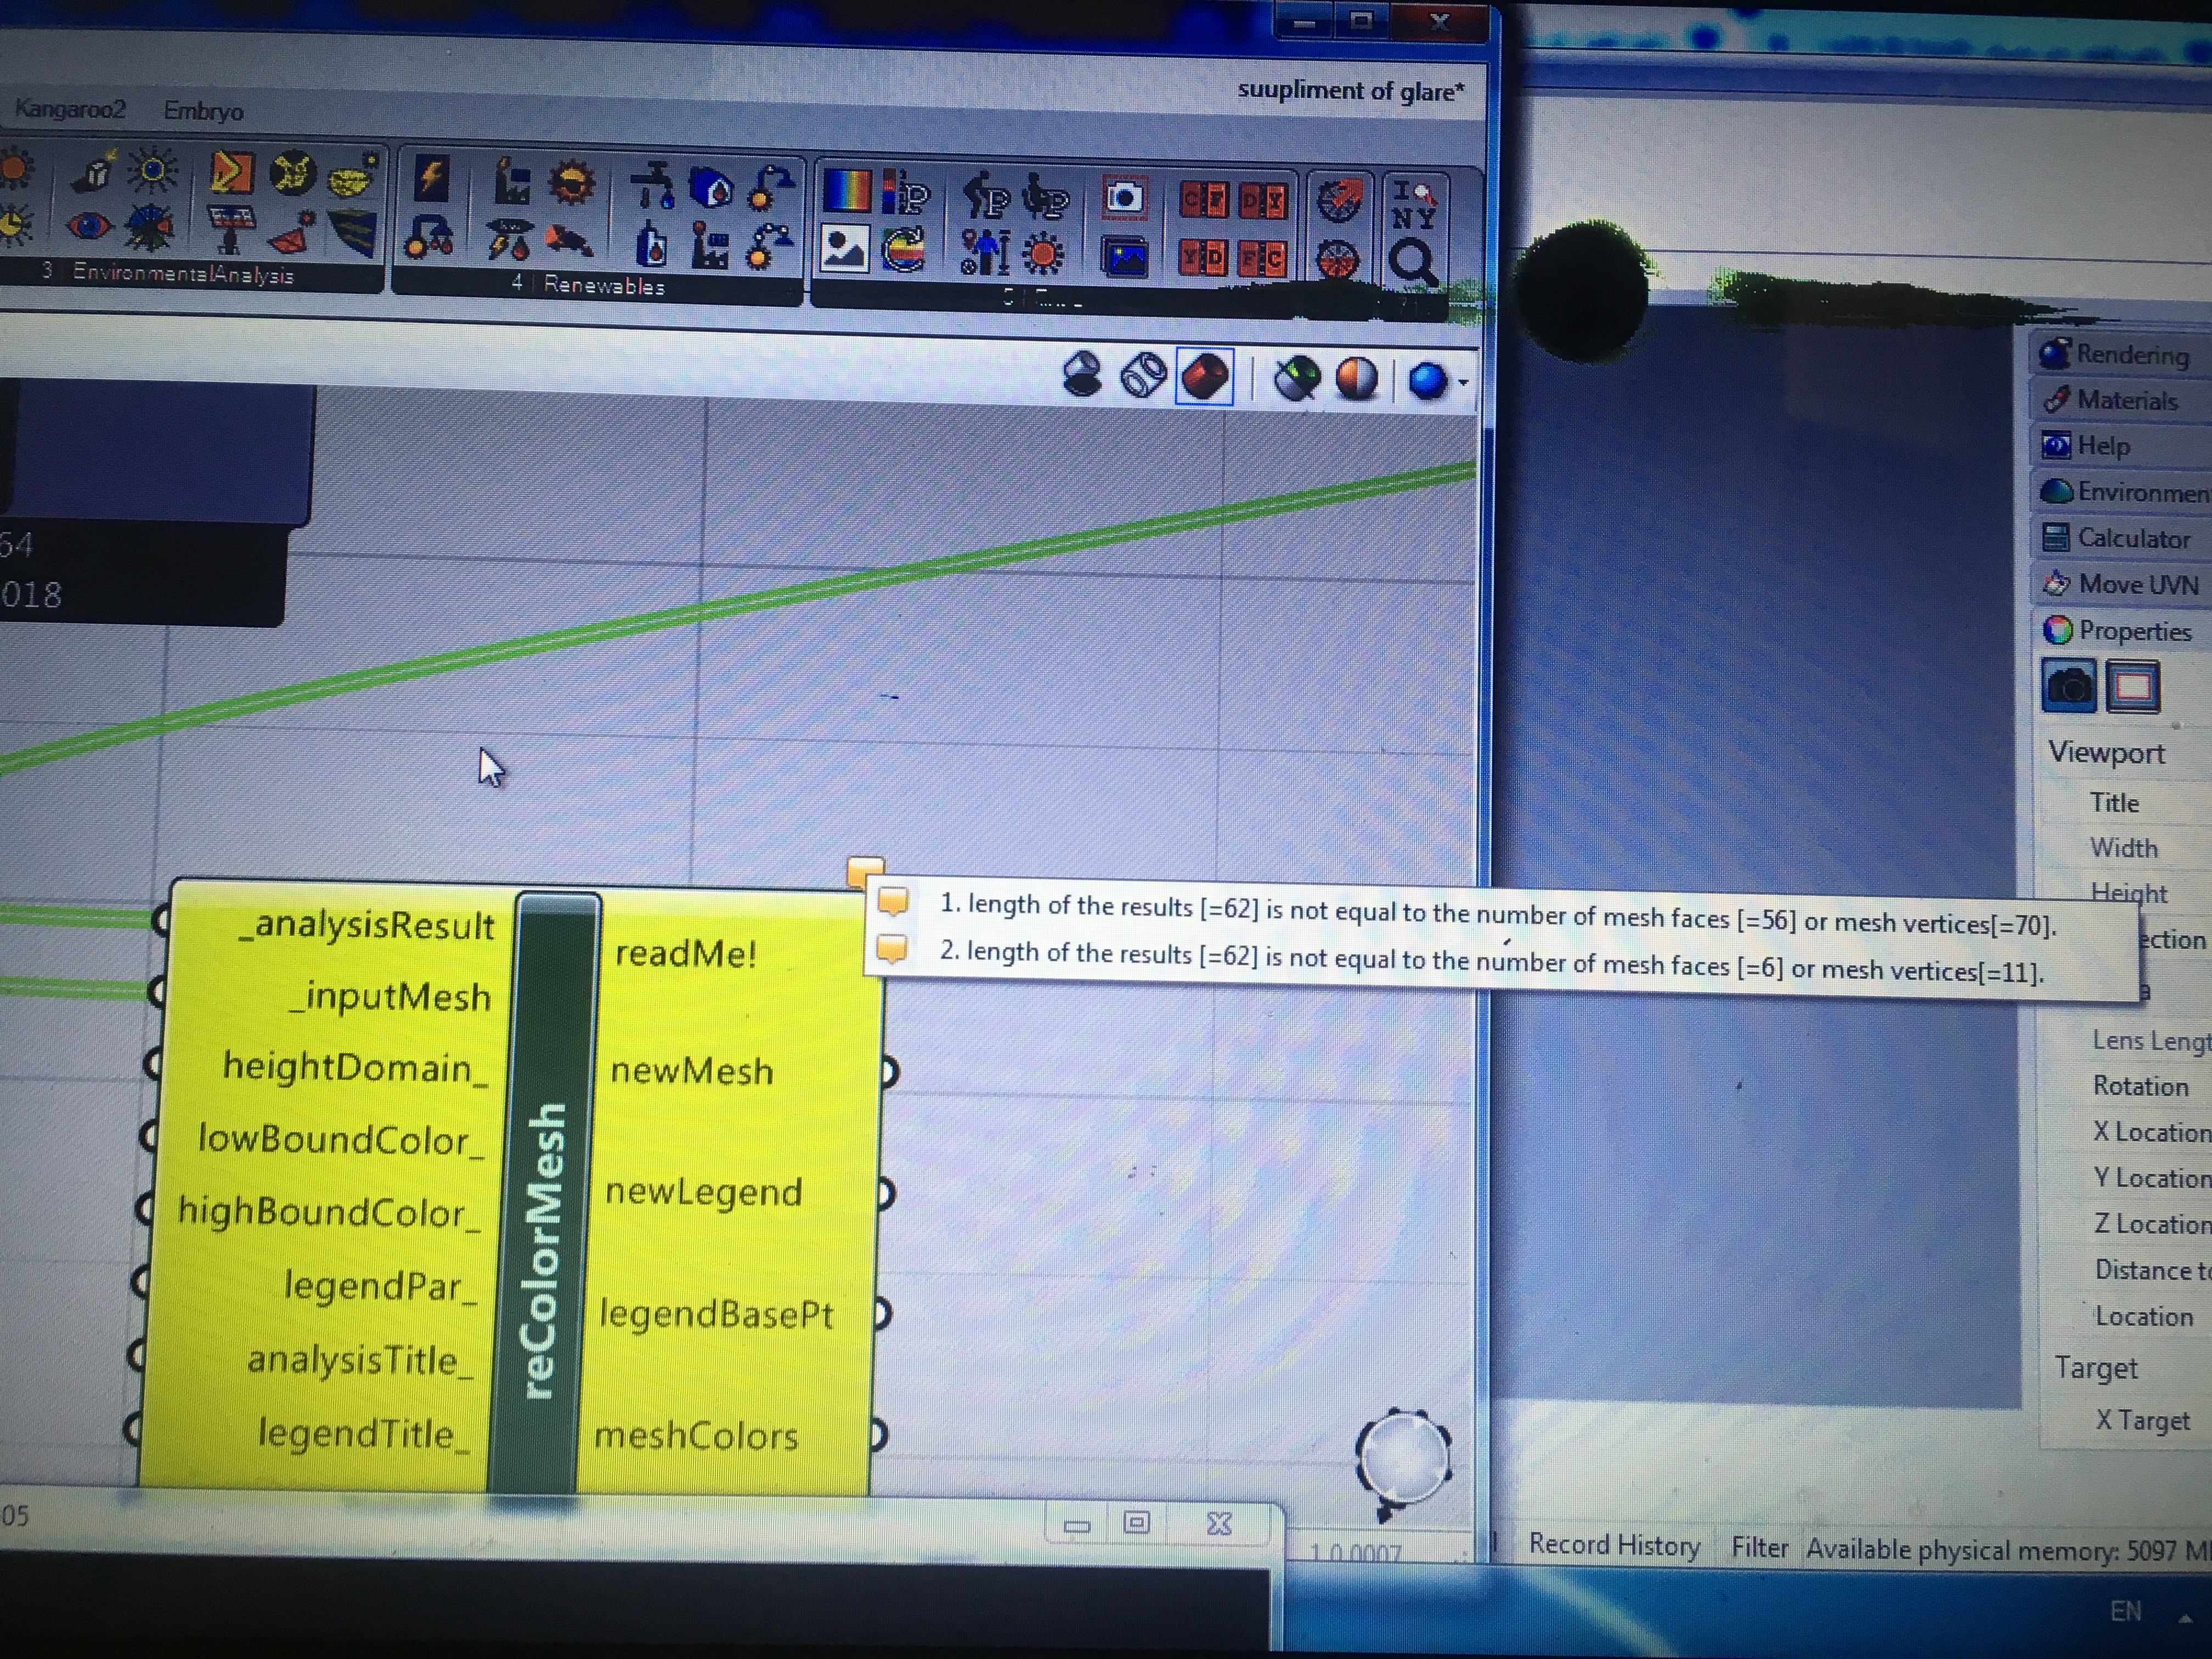The height and width of the screenshot is (1659, 2212).
Task: Turn off Grasshopper preview with no-preview icon
Action: point(1082,375)
